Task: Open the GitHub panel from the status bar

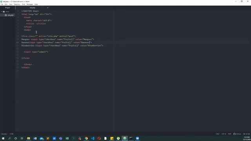Action: coord(237,134)
